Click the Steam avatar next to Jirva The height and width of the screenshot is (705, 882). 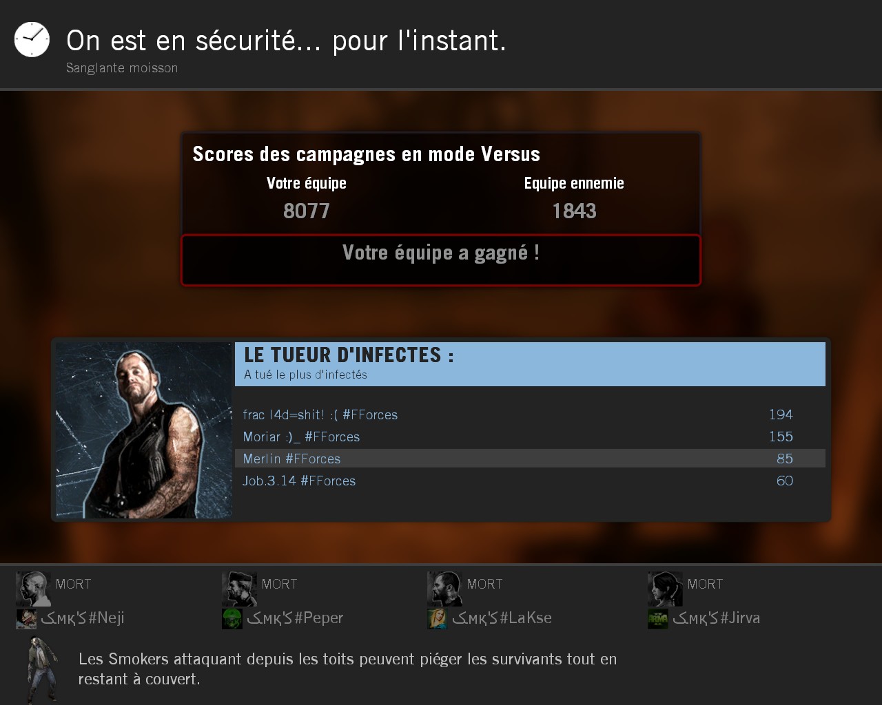pos(658,619)
